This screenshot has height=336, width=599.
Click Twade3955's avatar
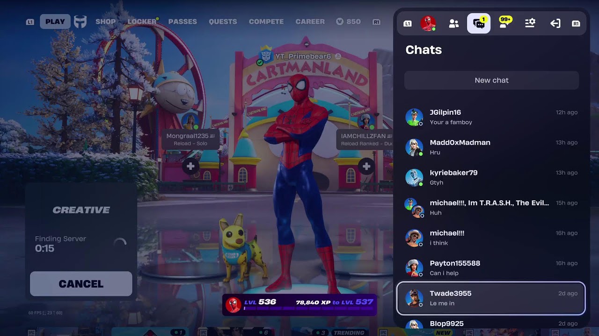[x=414, y=298]
